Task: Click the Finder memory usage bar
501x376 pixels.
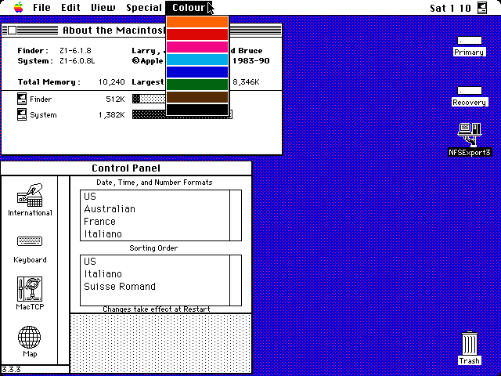Action: [149, 99]
